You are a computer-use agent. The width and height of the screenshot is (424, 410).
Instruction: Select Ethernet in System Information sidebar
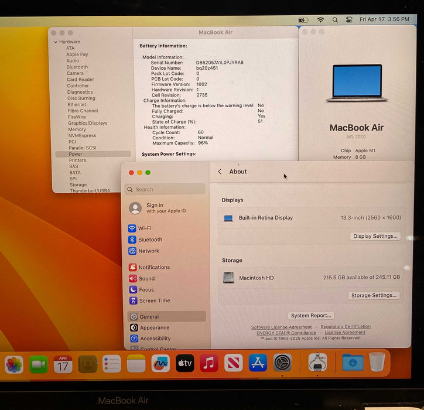tap(77, 104)
